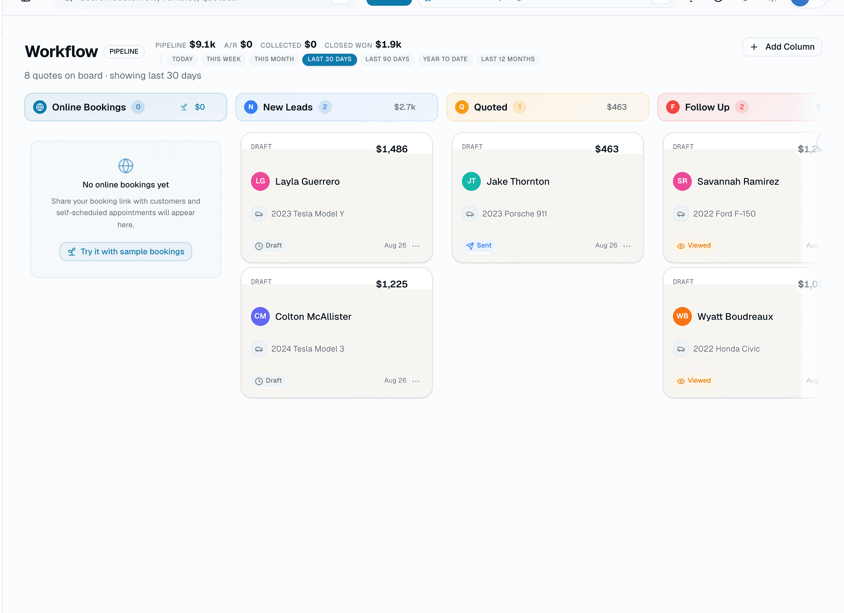
Task: Click the Sent status on Jake Thornton card
Action: (478, 245)
